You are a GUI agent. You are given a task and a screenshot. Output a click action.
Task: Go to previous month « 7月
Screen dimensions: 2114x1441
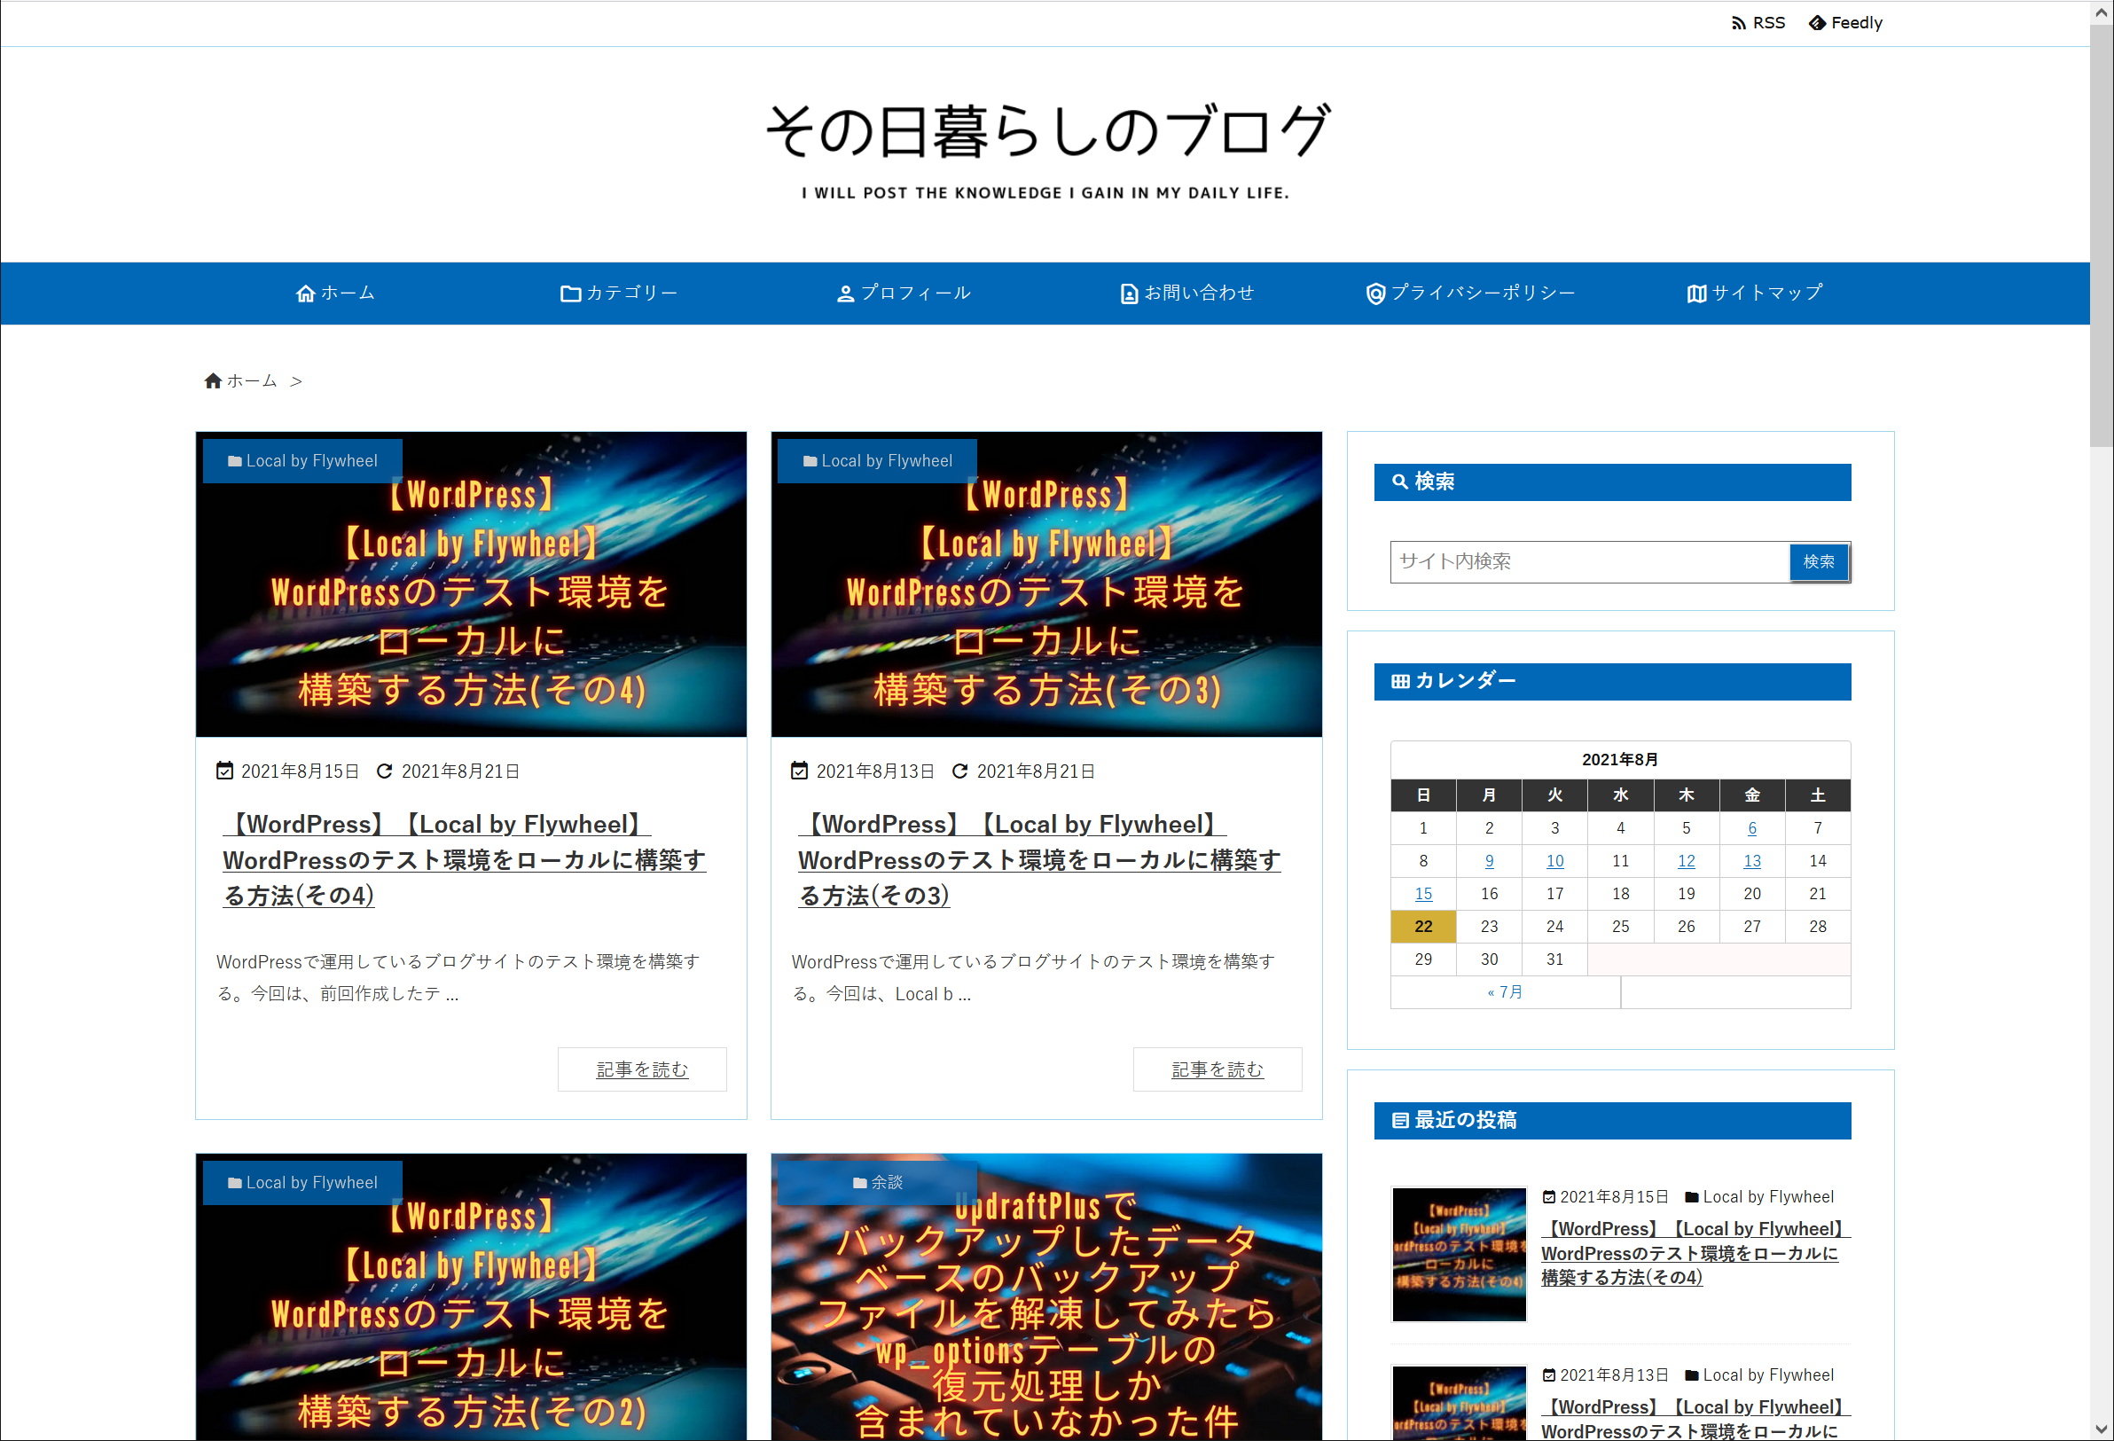tap(1505, 991)
